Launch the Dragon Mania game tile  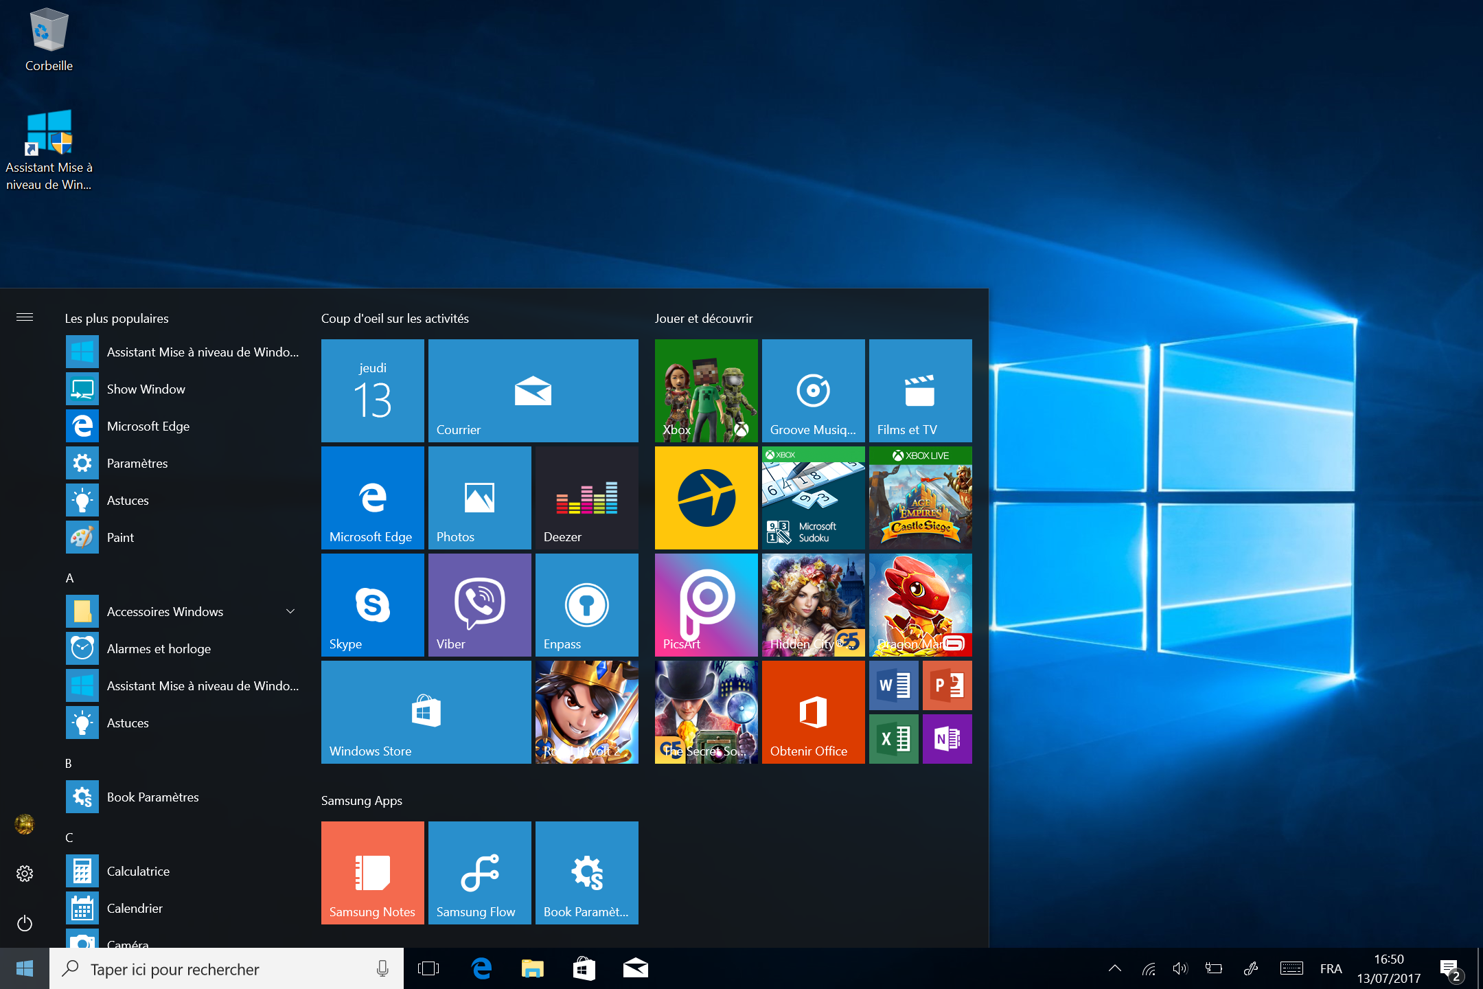tap(920, 604)
